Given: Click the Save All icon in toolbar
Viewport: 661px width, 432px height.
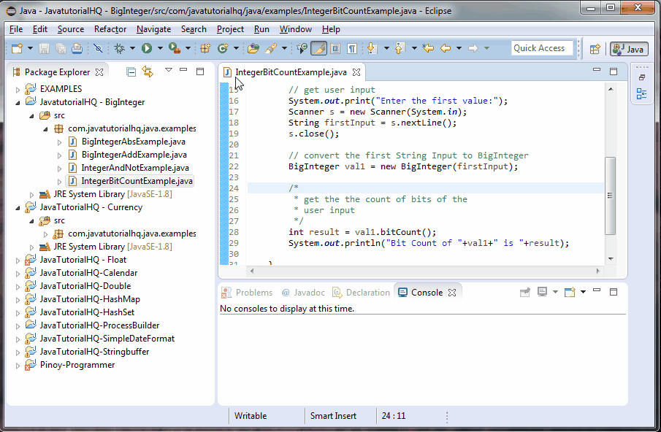Looking at the screenshot, I should (x=61, y=48).
